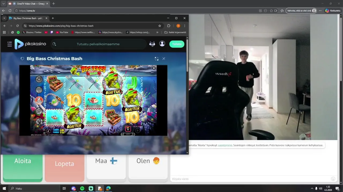Screen dimensions: 343x192
Task: Open the Windows Start menu
Action: (4, 188)
